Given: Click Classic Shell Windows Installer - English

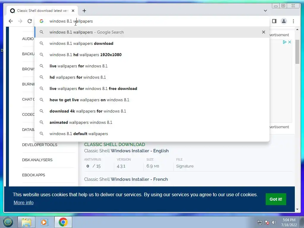Looking at the screenshot, I should pyautogui.click(x=126, y=151).
